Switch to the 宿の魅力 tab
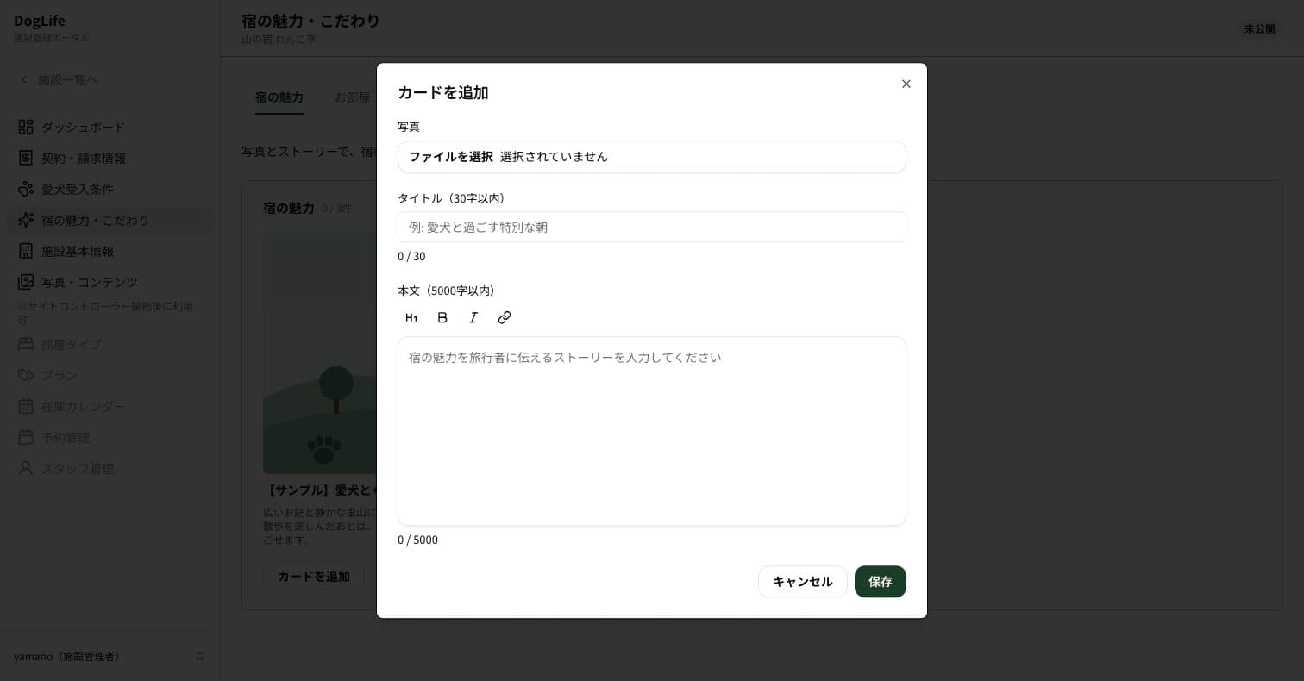The image size is (1304, 681). (x=279, y=97)
